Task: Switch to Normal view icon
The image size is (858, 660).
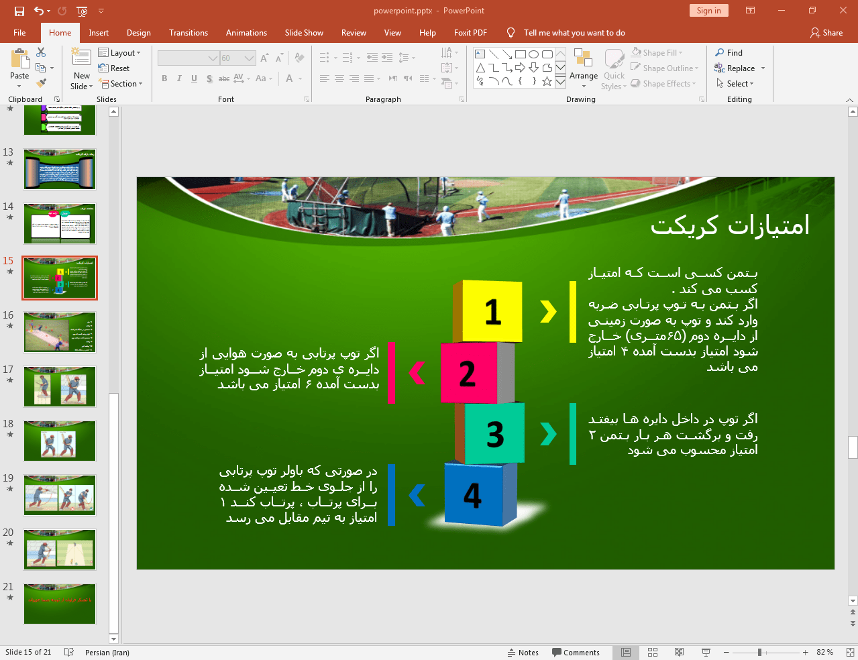Action: [x=626, y=652]
